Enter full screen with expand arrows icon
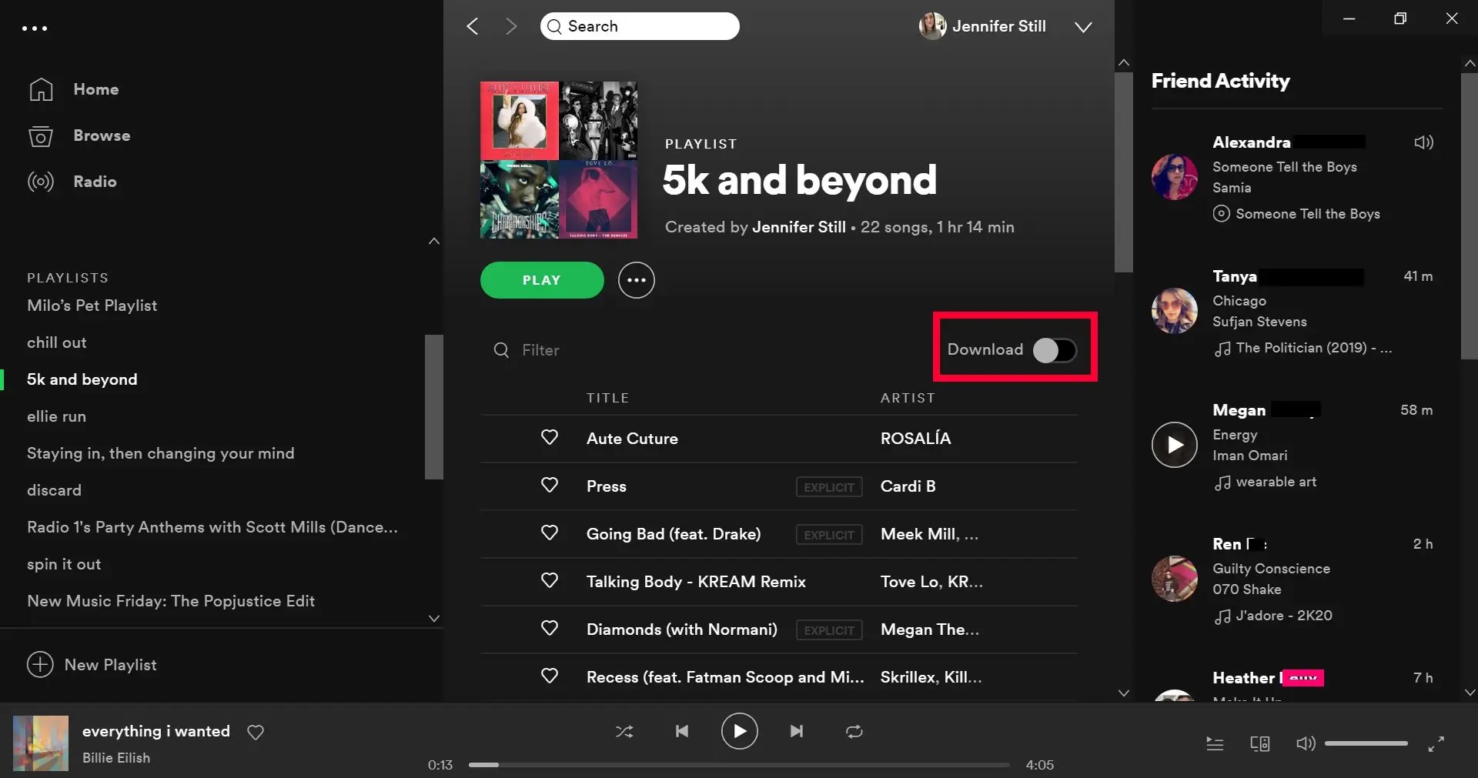Image resolution: width=1478 pixels, height=778 pixels. tap(1436, 744)
